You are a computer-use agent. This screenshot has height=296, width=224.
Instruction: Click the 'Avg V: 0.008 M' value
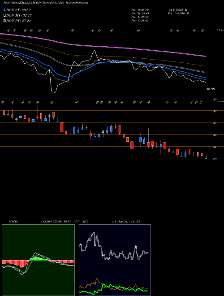tap(177, 9)
